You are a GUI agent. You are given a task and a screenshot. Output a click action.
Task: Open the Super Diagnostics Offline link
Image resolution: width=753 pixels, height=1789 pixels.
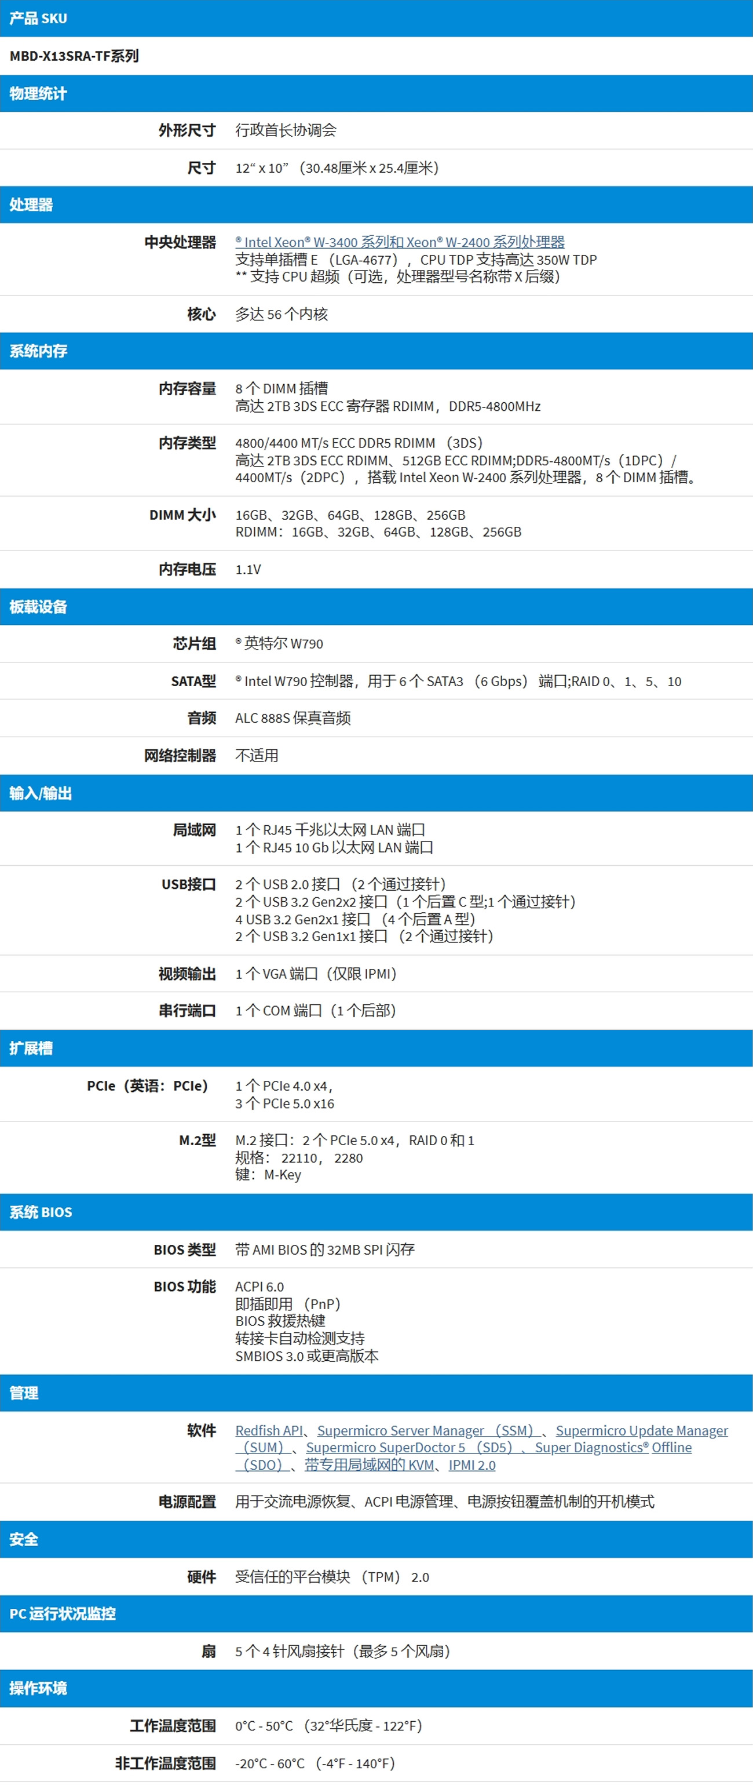(613, 1447)
